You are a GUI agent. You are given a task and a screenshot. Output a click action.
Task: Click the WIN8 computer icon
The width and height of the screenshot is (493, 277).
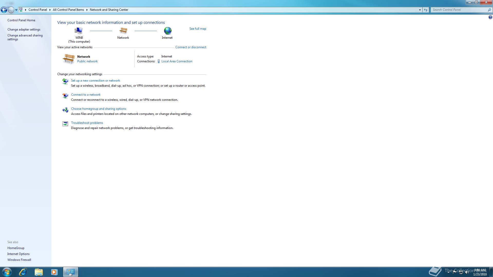(79, 31)
